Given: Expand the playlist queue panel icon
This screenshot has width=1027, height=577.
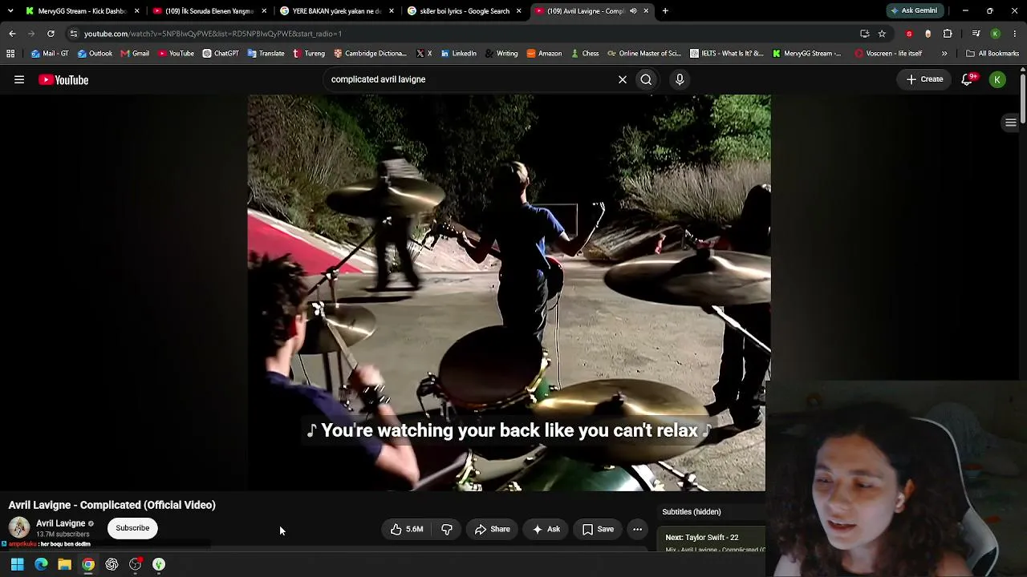Looking at the screenshot, I should pos(1011,123).
